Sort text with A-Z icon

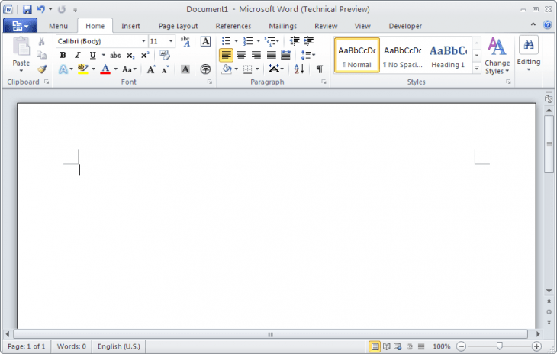(x=299, y=69)
